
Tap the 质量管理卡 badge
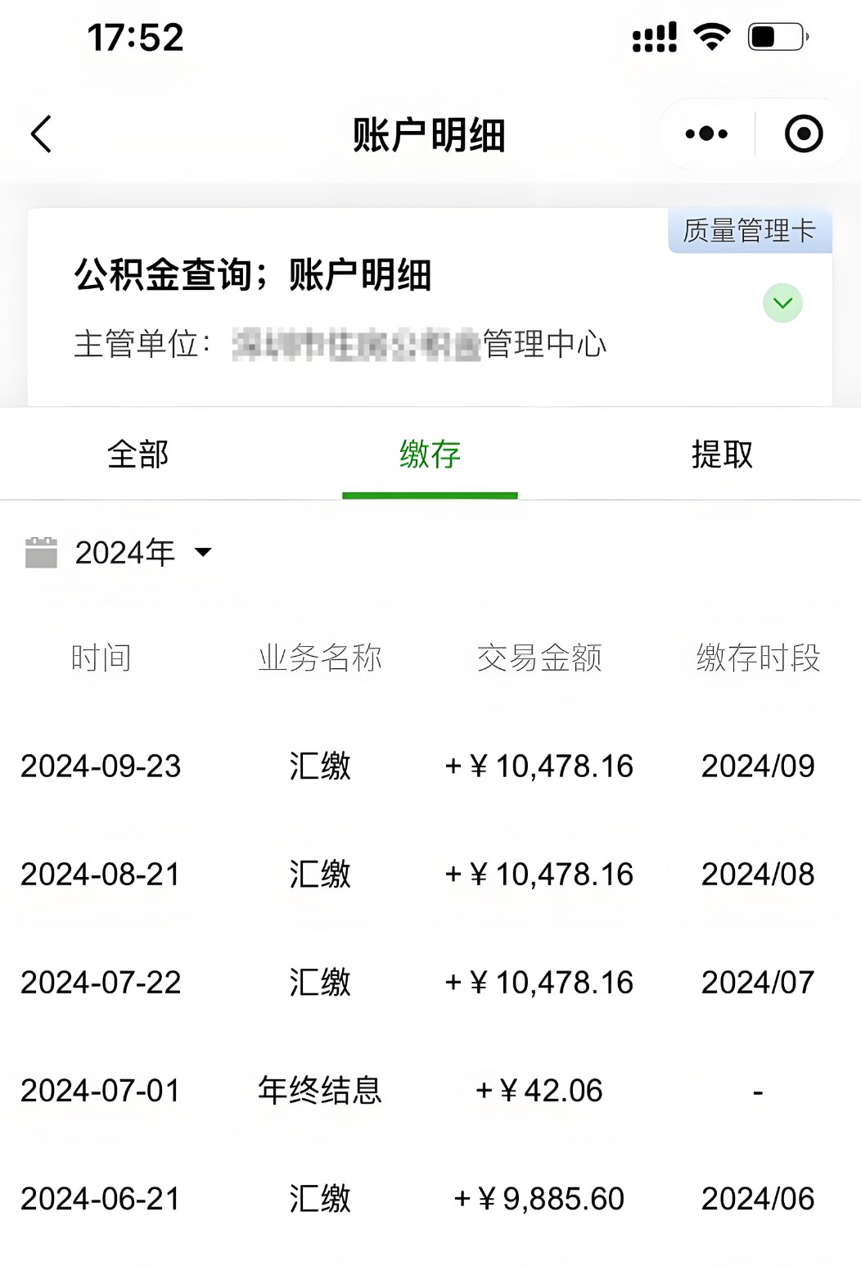[749, 231]
